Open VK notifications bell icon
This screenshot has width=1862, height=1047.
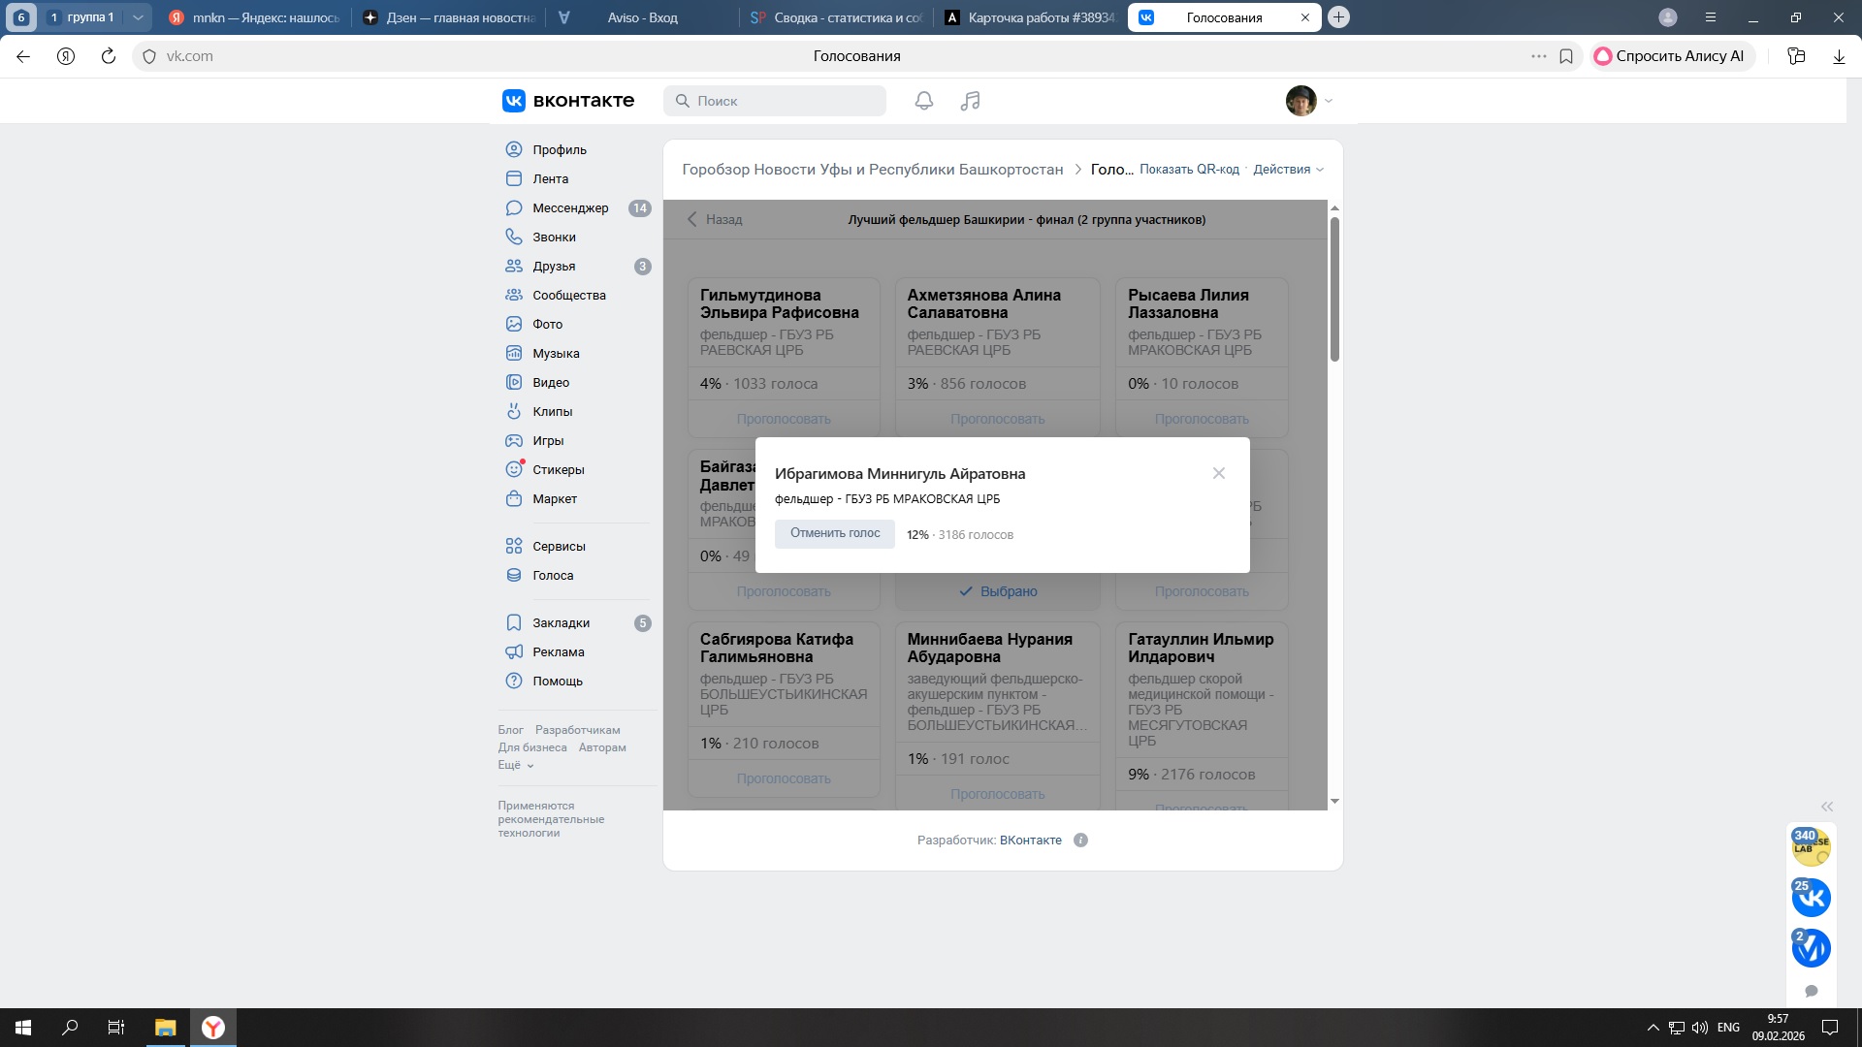pyautogui.click(x=923, y=101)
